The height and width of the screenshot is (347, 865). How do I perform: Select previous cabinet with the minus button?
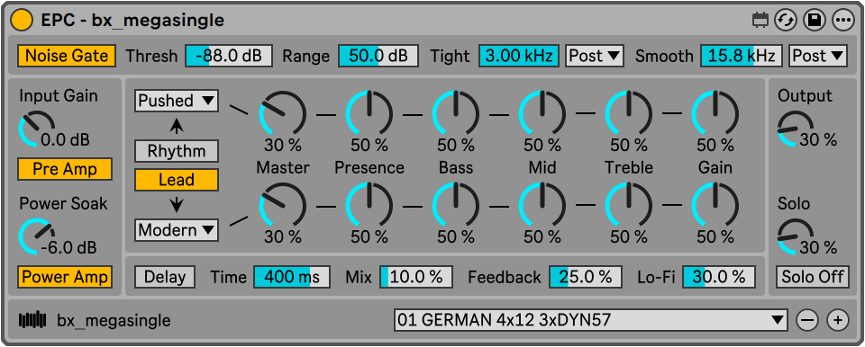(x=807, y=320)
